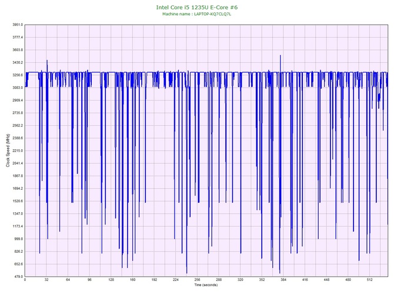This screenshot has height=295, width=394.
Task: Click the 64 tick on the time axis
Action: tap(68, 280)
